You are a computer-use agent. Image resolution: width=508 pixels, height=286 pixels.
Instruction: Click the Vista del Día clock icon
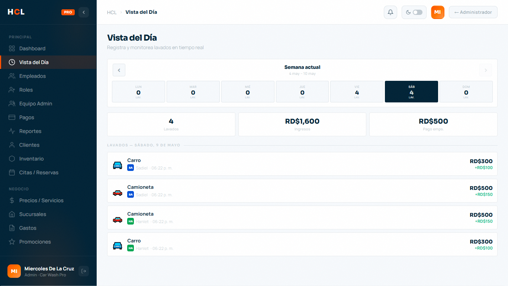12,62
